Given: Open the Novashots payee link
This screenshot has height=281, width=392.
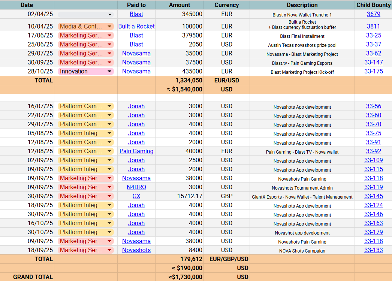Looking at the screenshot, I should [x=136, y=250].
